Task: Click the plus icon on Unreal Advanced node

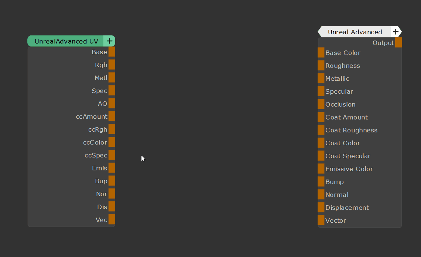Action: pos(396,32)
